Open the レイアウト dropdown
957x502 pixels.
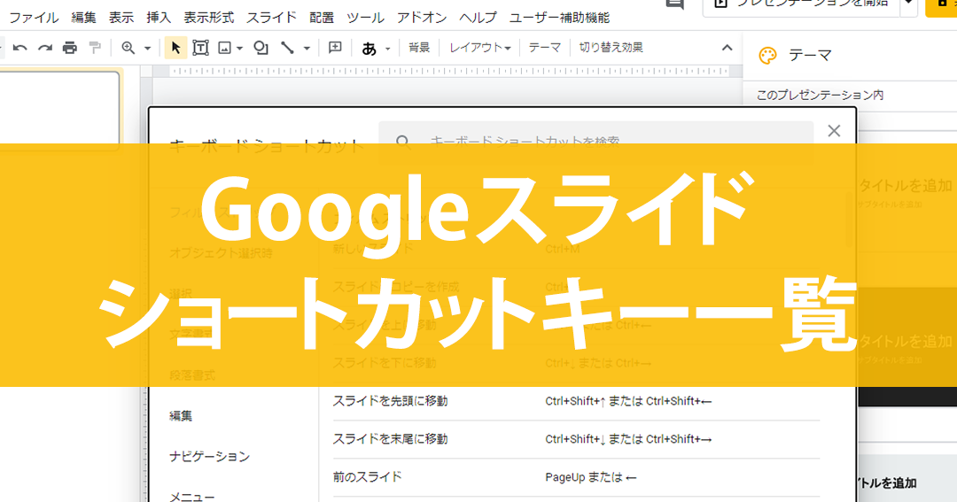(479, 48)
